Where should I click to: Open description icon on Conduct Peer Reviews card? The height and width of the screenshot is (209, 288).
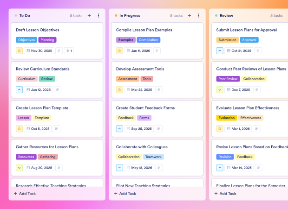click(257, 90)
